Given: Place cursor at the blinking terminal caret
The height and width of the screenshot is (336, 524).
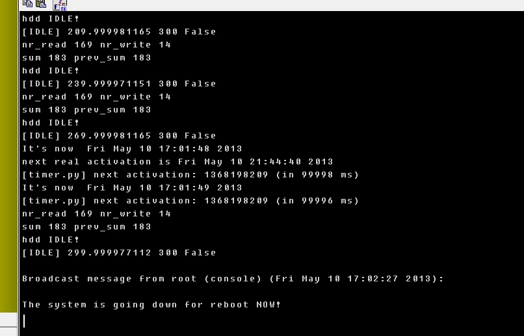Looking at the screenshot, I should [24, 320].
